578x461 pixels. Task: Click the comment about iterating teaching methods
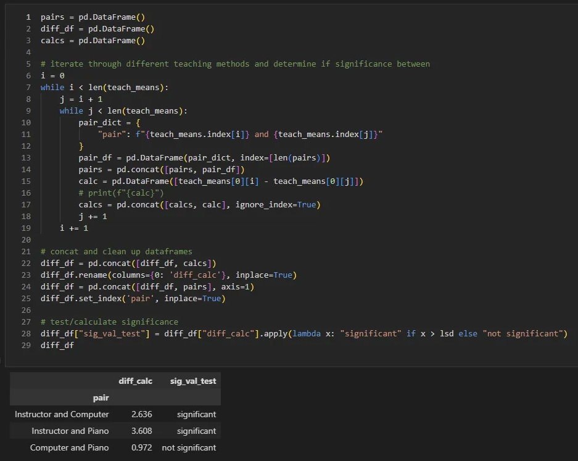pos(235,64)
